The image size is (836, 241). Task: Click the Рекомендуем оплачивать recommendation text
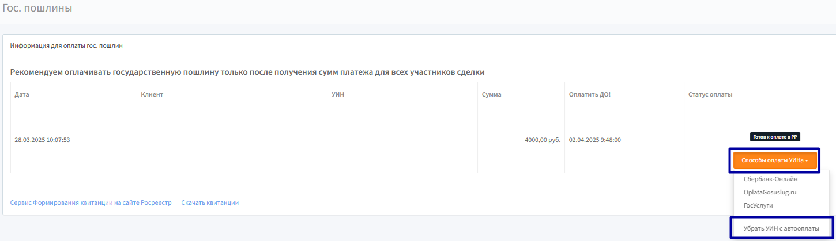(247, 72)
